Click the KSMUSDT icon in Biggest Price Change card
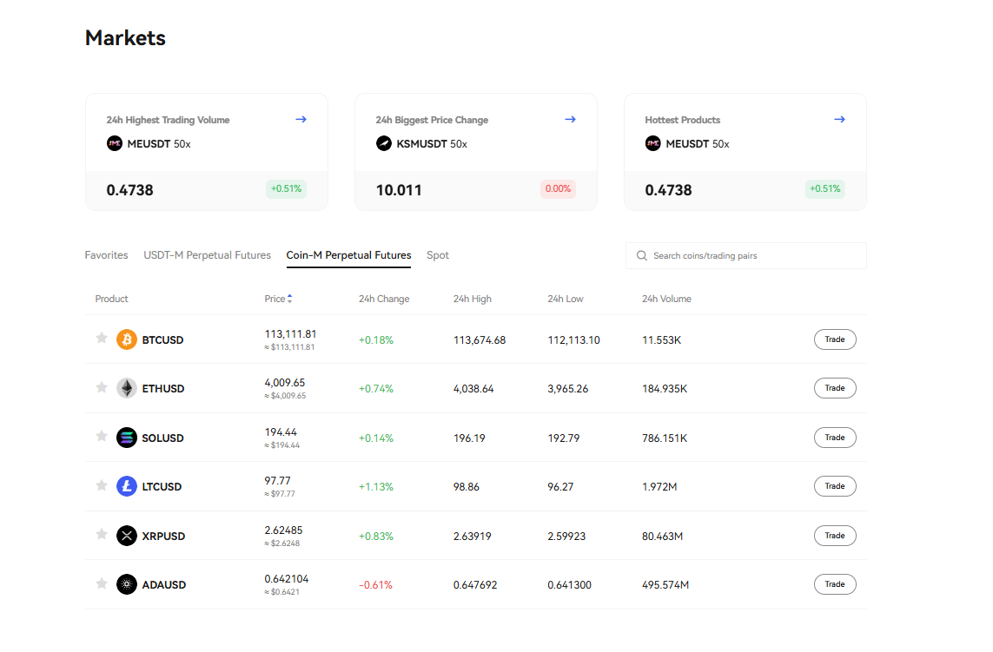The width and height of the screenshot is (993, 652). point(383,143)
